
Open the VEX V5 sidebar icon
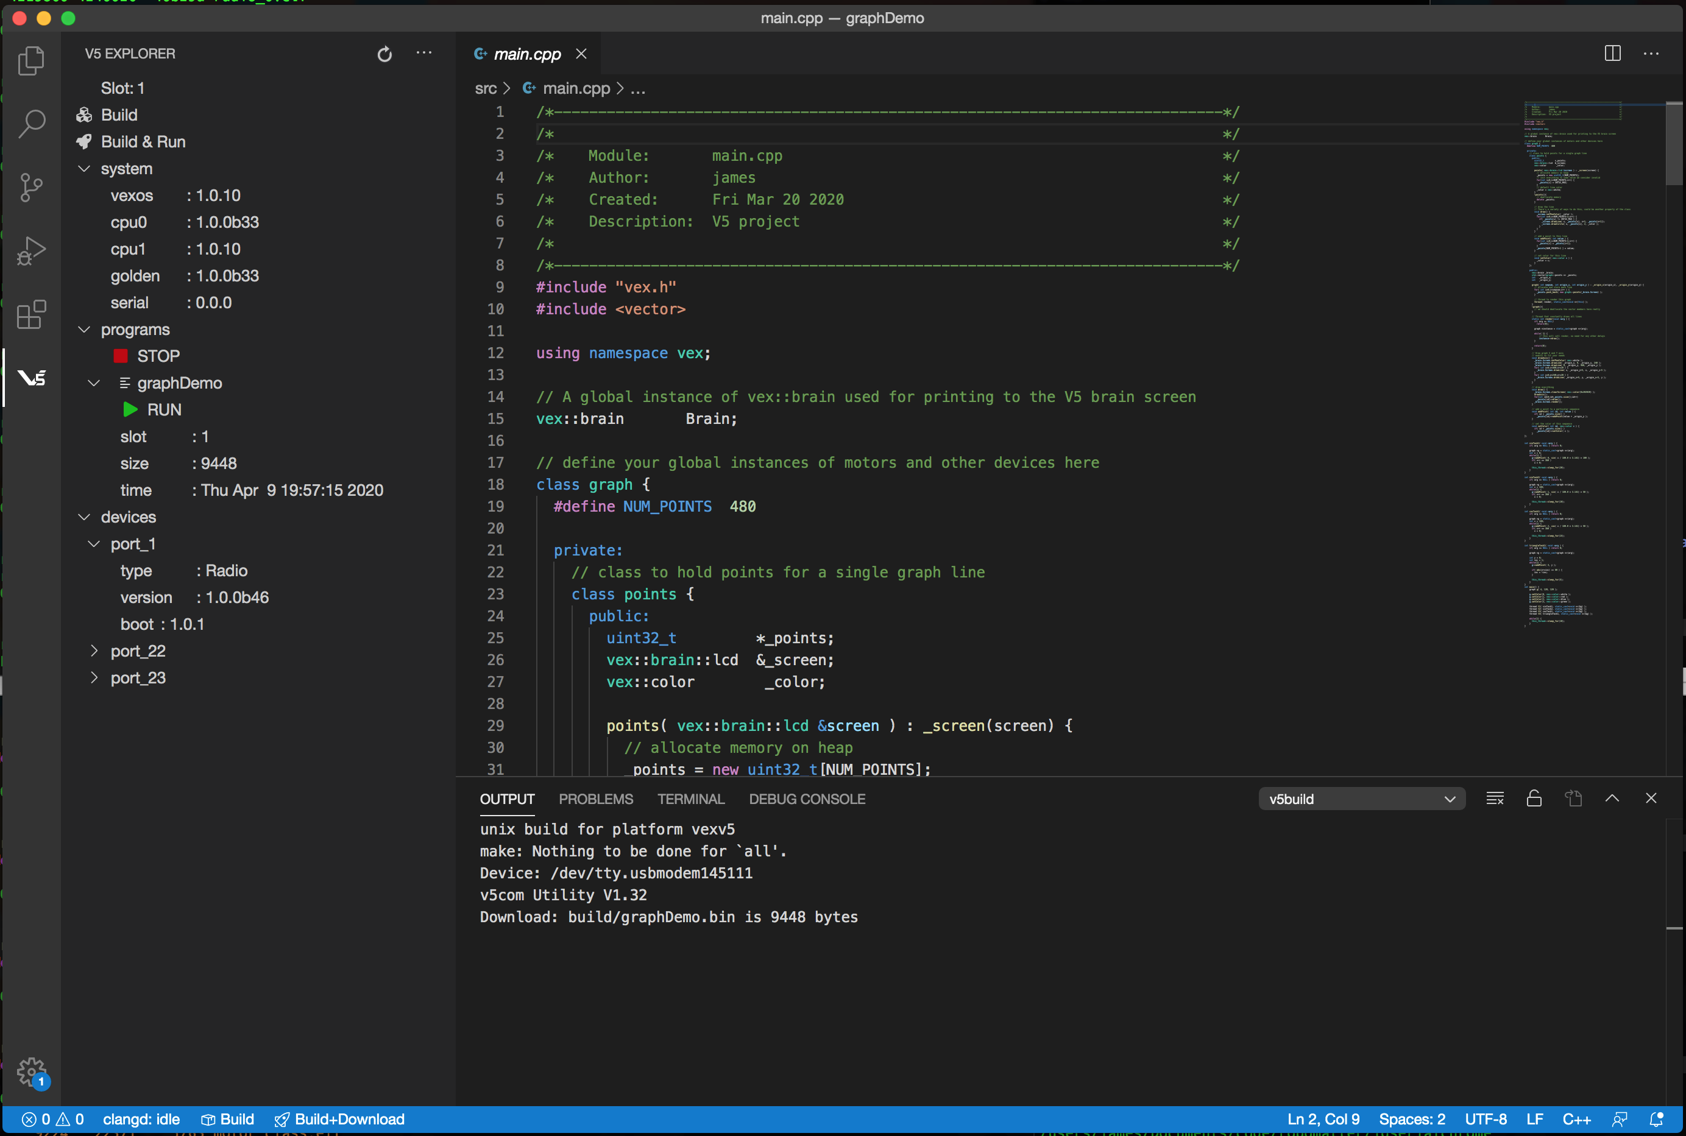point(31,378)
